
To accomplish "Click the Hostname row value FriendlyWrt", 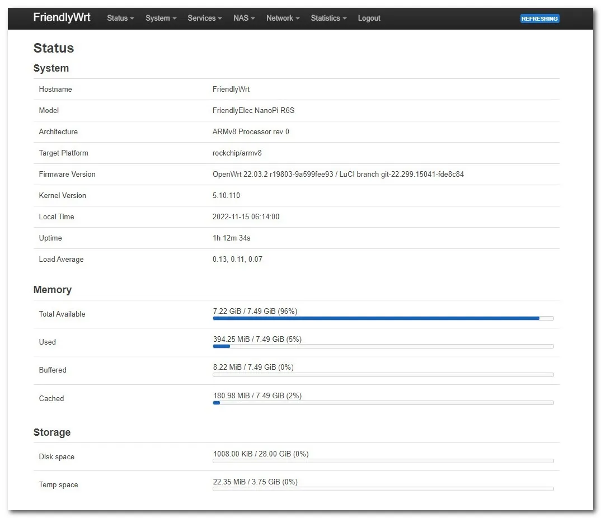I will coord(231,90).
